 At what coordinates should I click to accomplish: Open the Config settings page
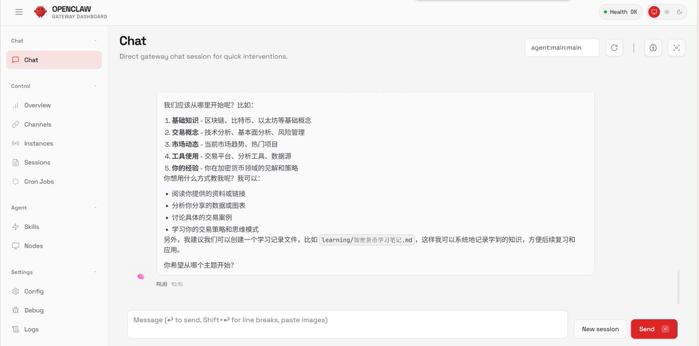pos(54,291)
